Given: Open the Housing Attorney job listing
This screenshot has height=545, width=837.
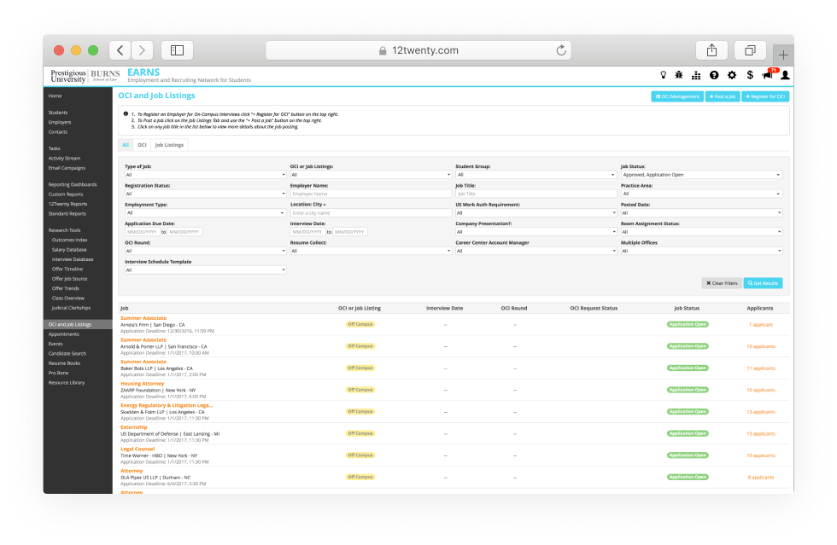Looking at the screenshot, I should click(142, 384).
